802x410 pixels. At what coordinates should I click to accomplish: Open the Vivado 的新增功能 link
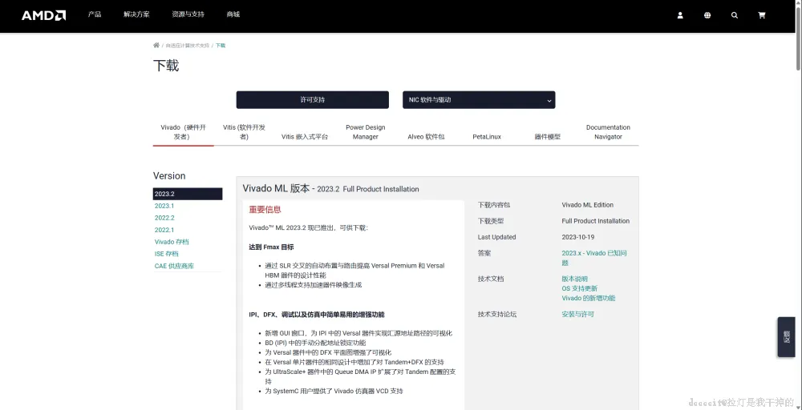click(588, 298)
